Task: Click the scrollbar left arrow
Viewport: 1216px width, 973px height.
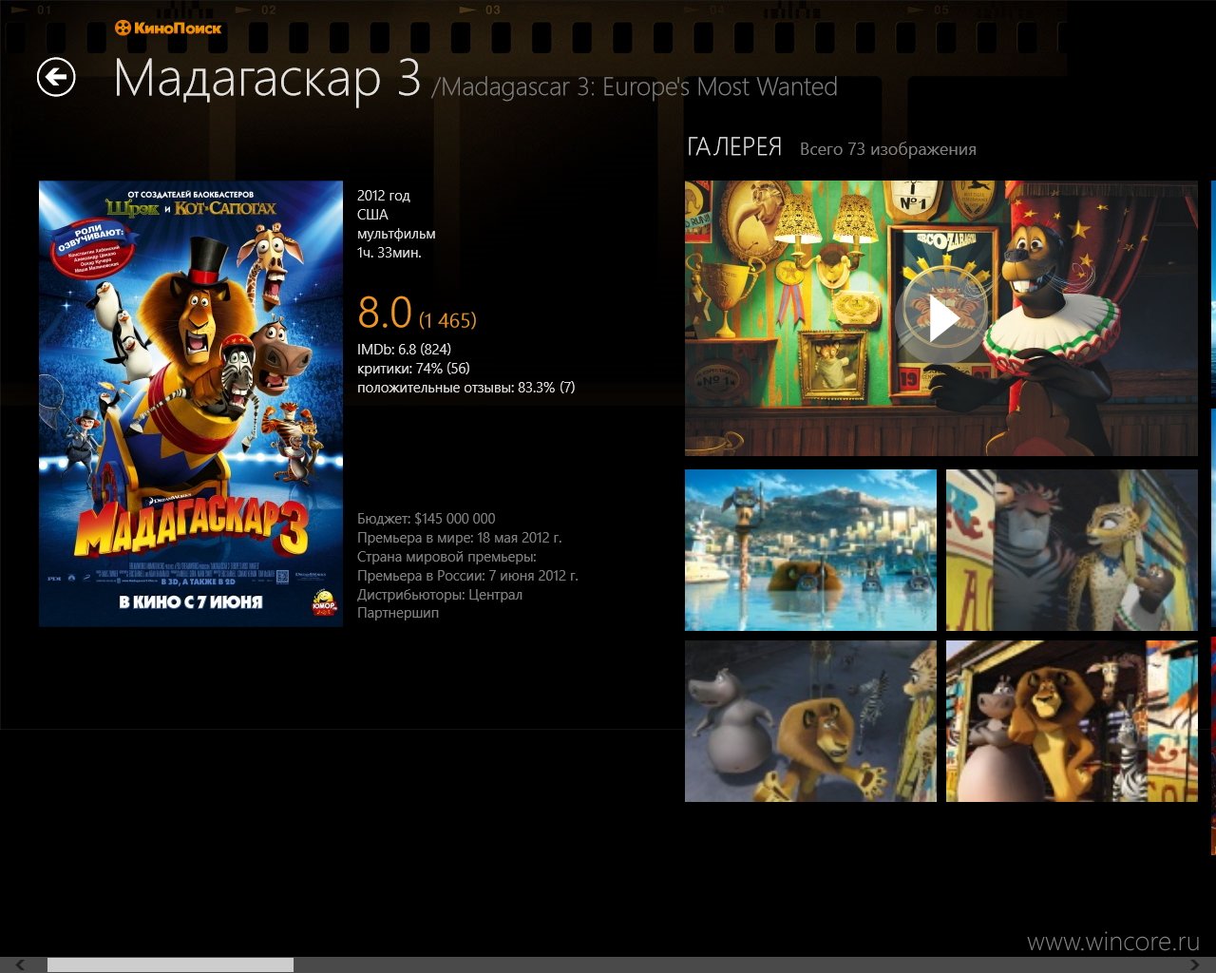Action: tap(20, 965)
